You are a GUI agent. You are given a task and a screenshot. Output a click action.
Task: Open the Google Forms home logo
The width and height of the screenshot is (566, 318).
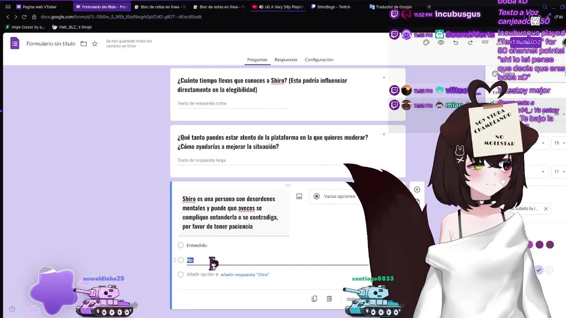click(15, 43)
